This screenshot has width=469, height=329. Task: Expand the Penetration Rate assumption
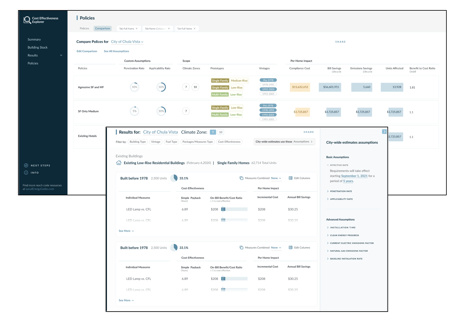click(x=341, y=191)
